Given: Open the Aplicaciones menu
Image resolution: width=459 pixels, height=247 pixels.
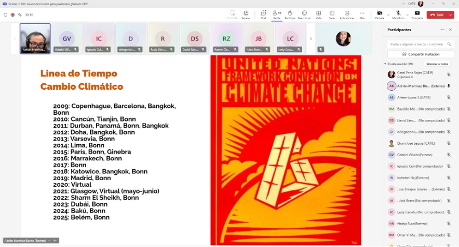Looking at the screenshot, I should tap(347, 15).
